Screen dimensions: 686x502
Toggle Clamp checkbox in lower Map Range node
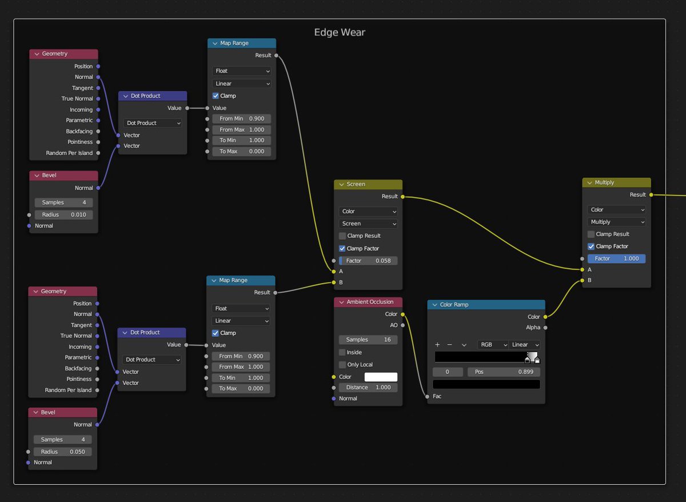click(x=216, y=333)
